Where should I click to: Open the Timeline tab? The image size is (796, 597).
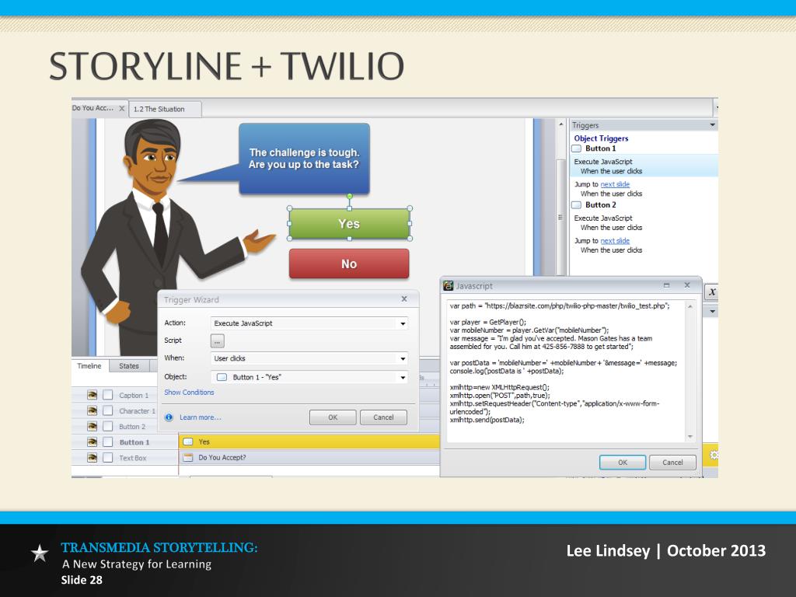[89, 366]
